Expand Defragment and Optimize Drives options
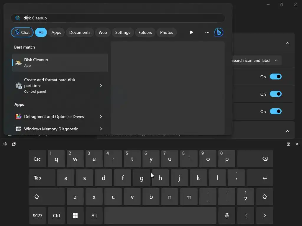 coord(101,117)
